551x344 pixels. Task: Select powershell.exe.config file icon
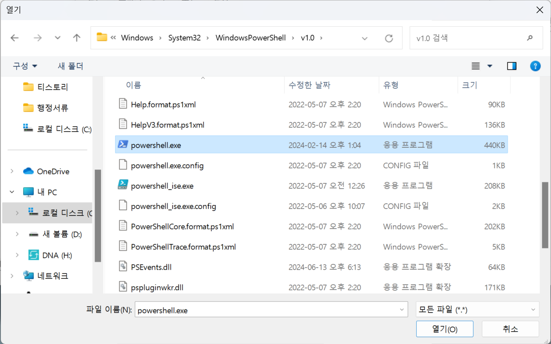pos(123,165)
